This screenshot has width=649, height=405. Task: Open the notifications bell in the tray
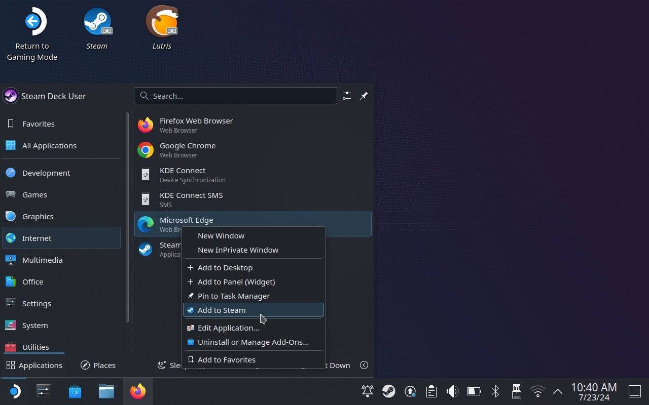[x=367, y=391]
